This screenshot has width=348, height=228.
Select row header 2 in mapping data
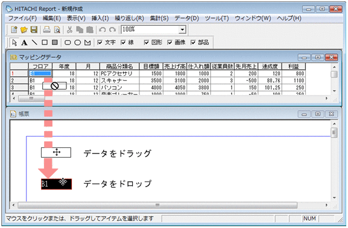[19, 81]
